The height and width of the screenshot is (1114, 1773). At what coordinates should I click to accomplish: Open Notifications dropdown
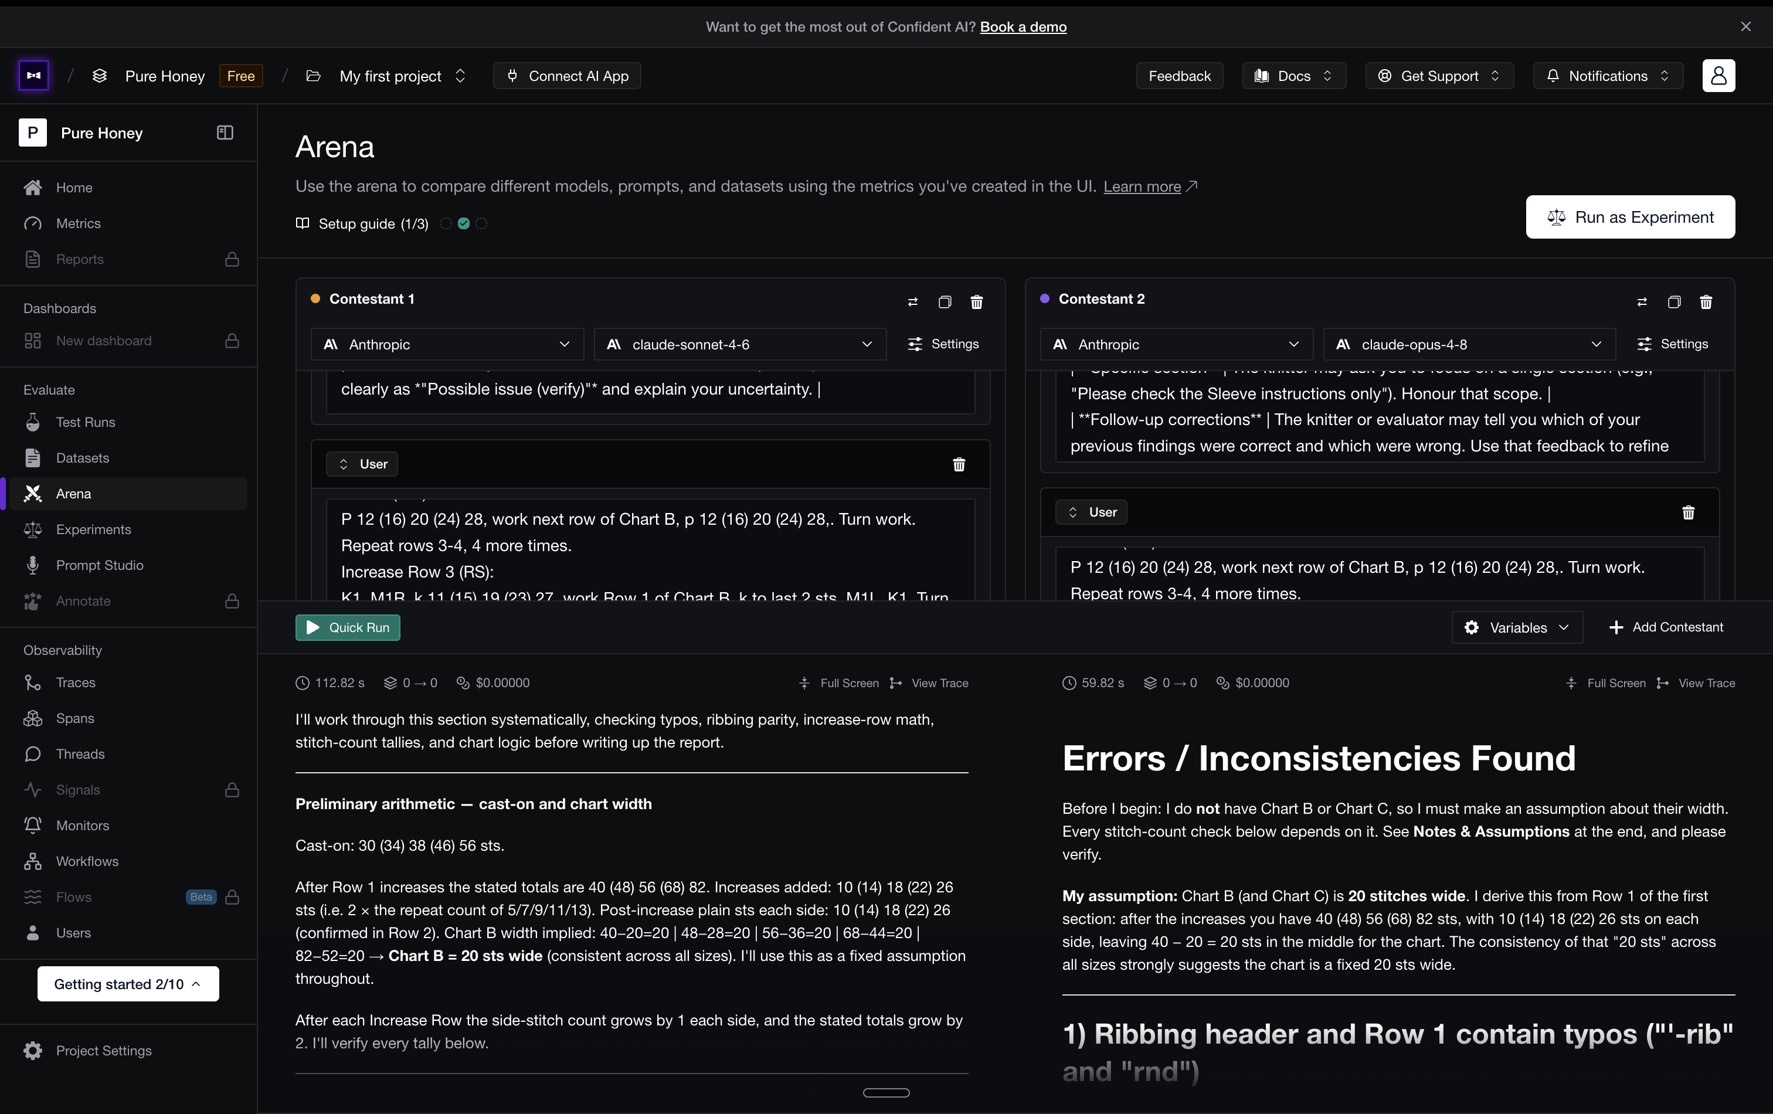(1608, 76)
